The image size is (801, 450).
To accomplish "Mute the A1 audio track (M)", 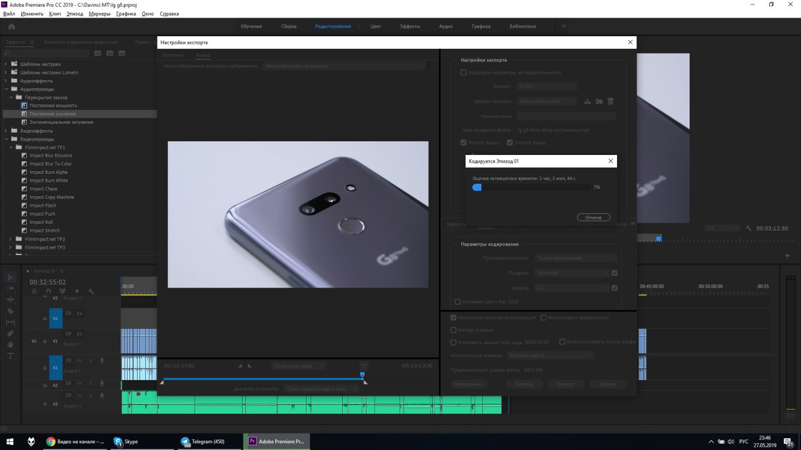I will click(79, 360).
